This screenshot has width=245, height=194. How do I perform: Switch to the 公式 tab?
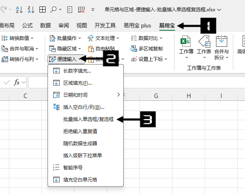tap(27, 25)
